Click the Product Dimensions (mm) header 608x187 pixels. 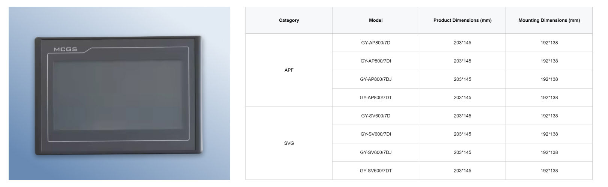pyautogui.click(x=462, y=20)
